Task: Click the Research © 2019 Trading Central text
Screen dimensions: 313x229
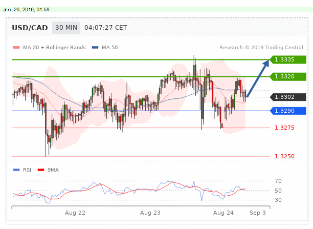Action: tap(261, 48)
